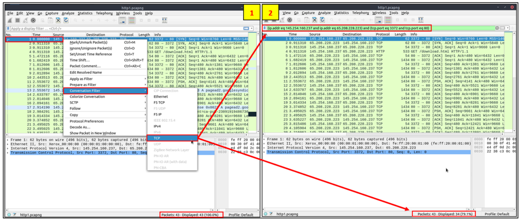Clear display filter in right window
This screenshot has height=221, width=520.
497,28
